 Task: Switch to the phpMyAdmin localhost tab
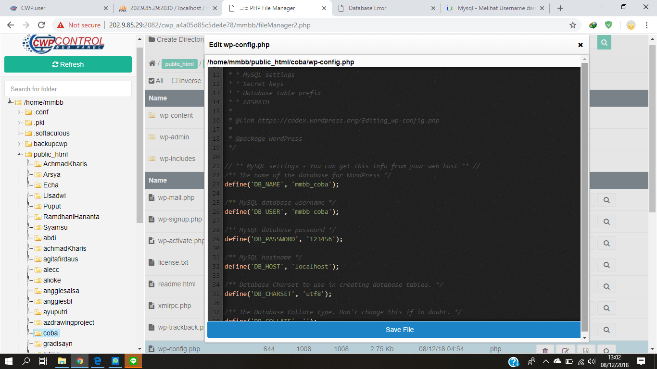(168, 8)
